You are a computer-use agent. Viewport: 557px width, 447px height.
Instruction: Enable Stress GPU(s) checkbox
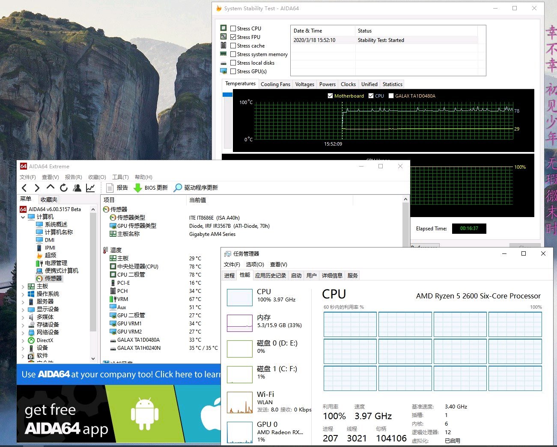[x=233, y=72]
